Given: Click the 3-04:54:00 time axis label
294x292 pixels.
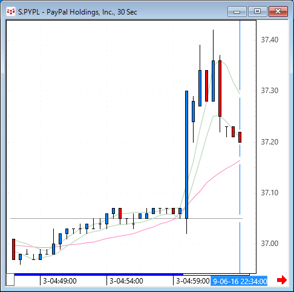Looking at the screenshot, I should tap(126, 281).
